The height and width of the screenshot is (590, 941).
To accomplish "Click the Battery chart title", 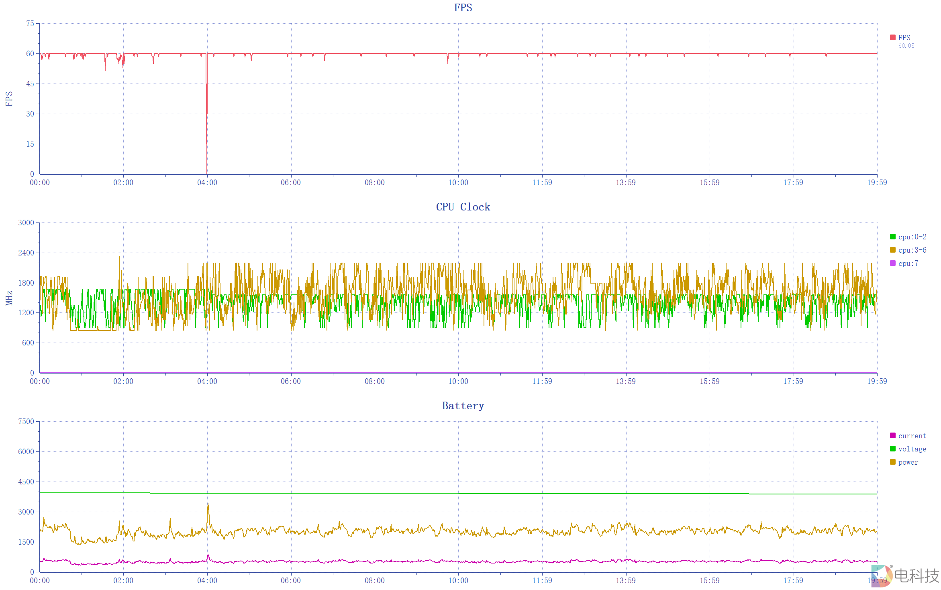I will coord(463,406).
